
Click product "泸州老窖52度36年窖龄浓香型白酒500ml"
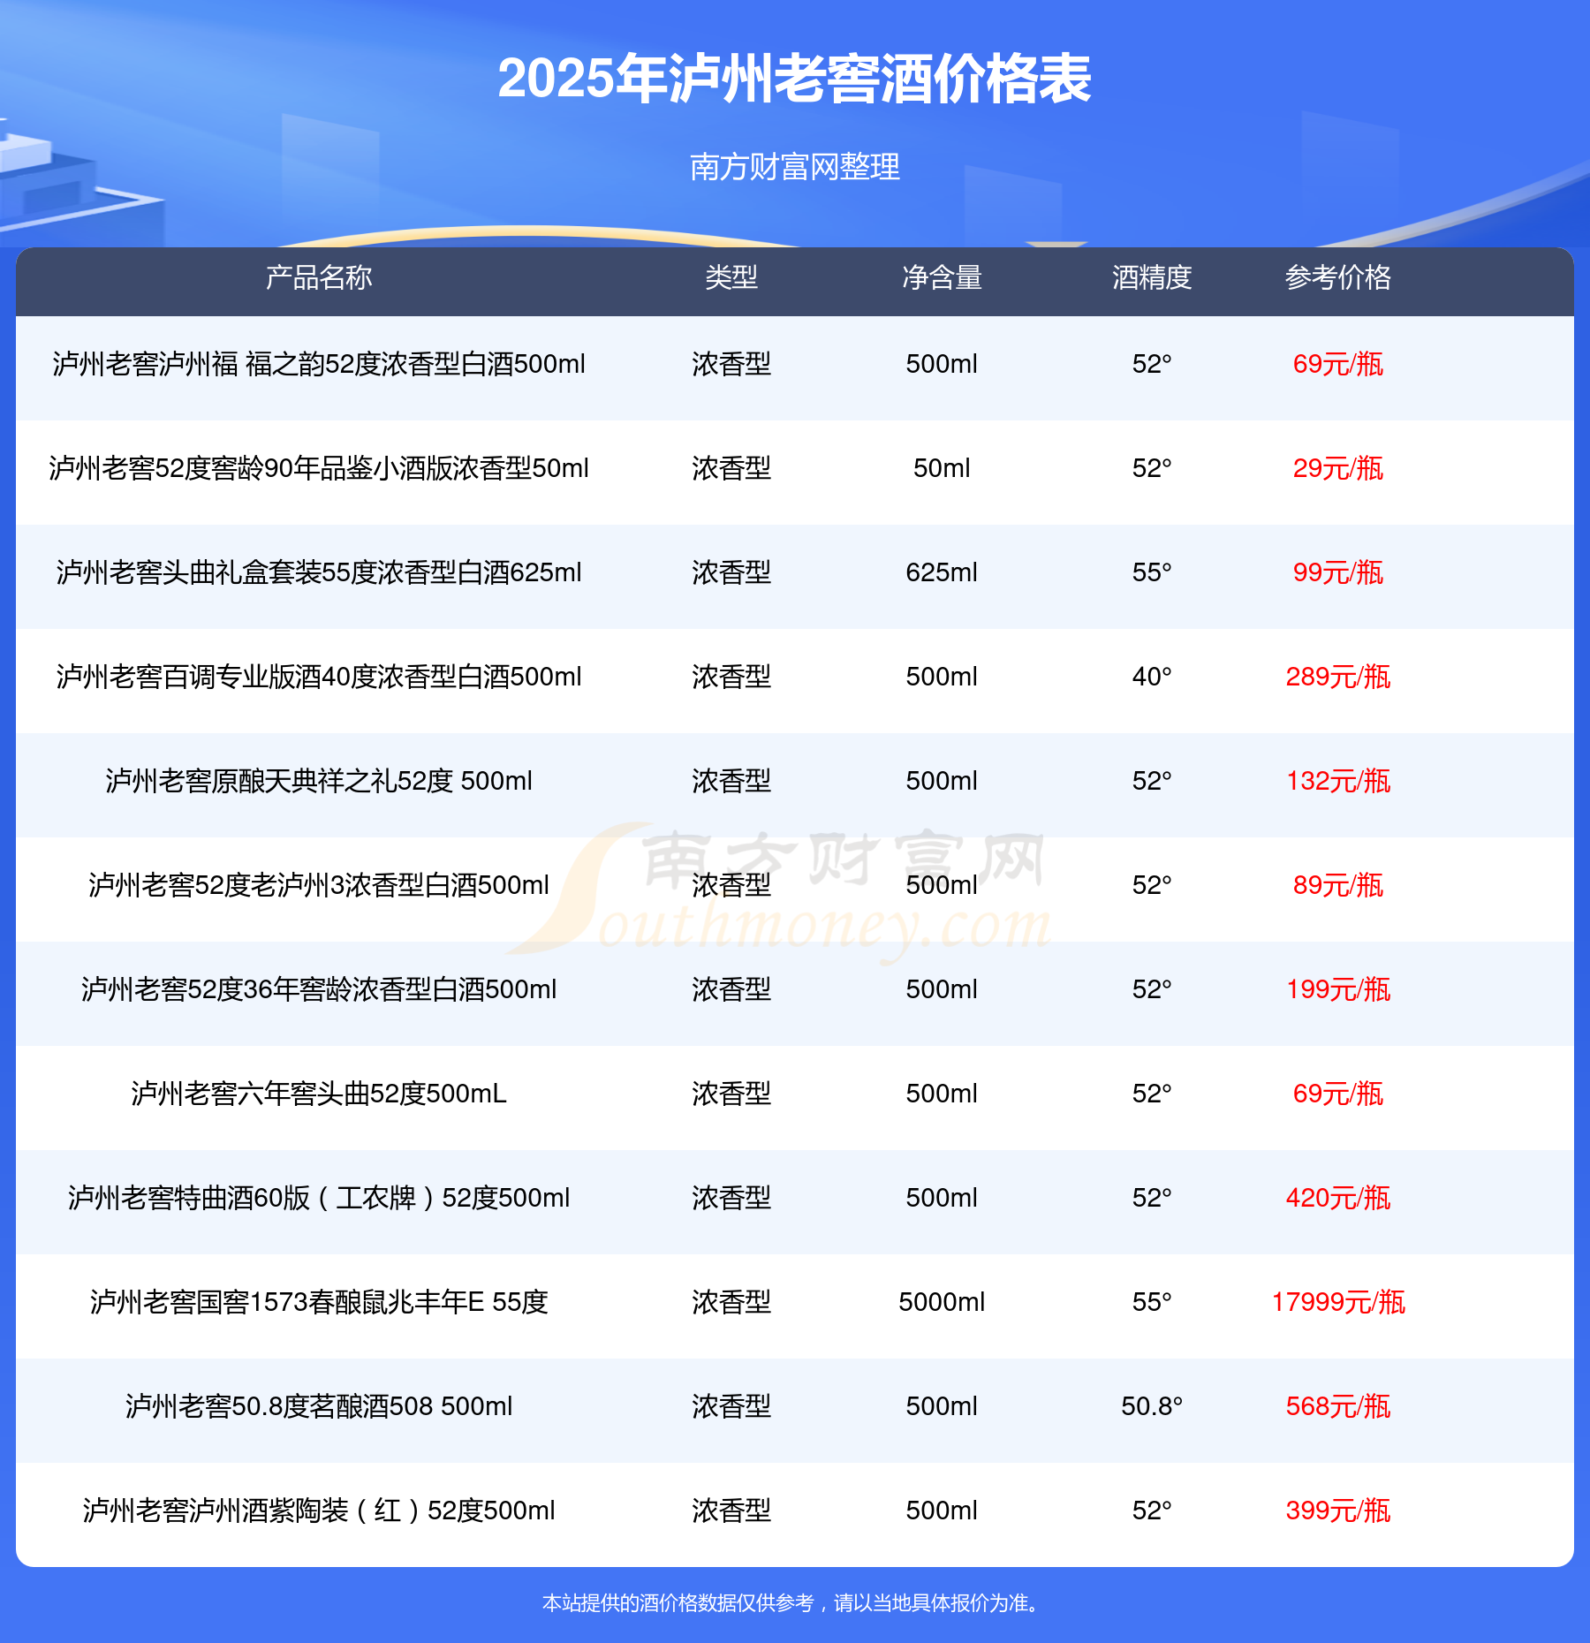tap(319, 989)
